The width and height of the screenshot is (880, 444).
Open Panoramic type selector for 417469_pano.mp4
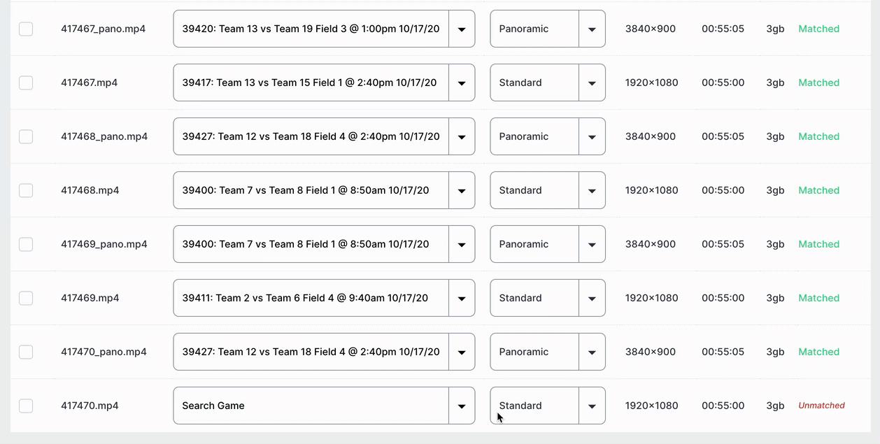pyautogui.click(x=534, y=244)
